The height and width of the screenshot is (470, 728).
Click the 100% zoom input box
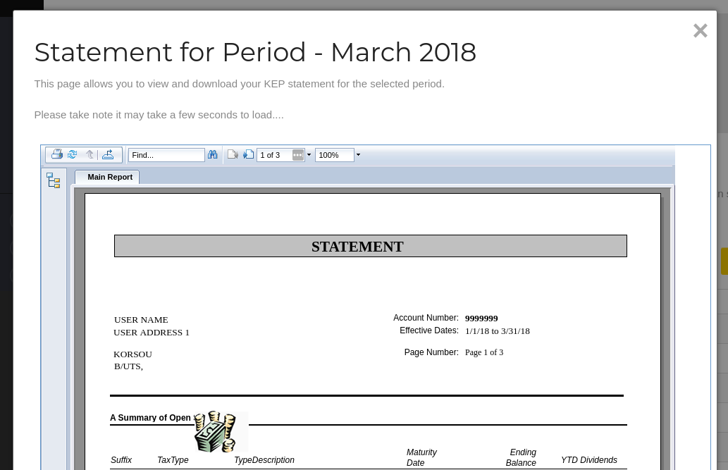333,155
